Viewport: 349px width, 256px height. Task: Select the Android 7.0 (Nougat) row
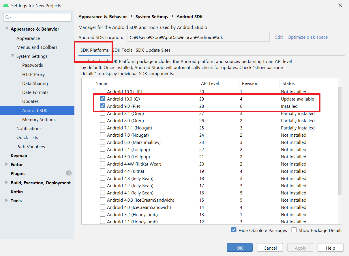point(210,135)
